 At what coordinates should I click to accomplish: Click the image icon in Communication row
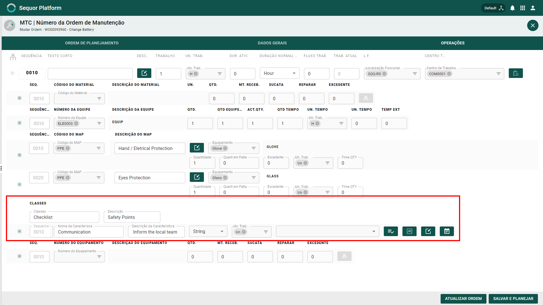[410, 231]
